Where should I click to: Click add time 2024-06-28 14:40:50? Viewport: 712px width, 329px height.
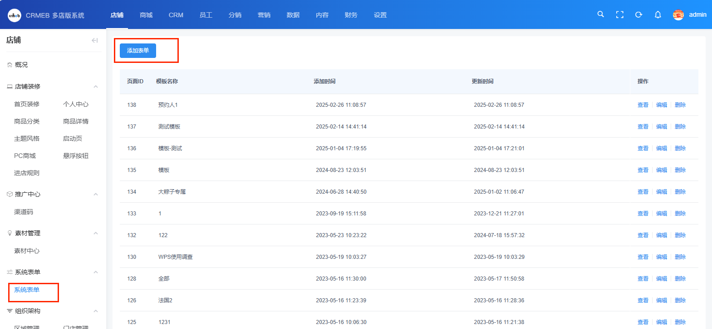(x=341, y=192)
